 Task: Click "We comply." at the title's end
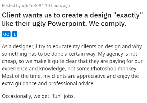click(x=108, y=24)
